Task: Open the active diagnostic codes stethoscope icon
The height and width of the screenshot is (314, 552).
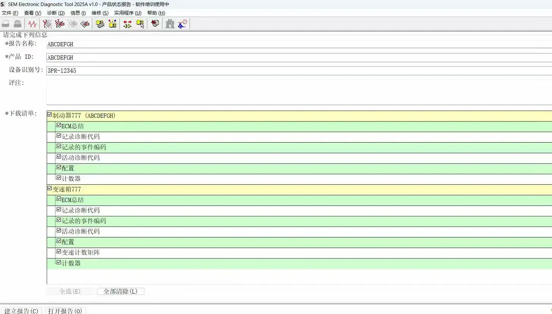Action: pos(47,24)
